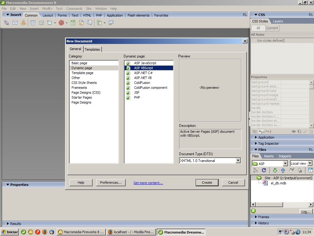This screenshot has height=236, width=314.
Task: Click the Flash media icon in Insert bar
Action: pyautogui.click(x=61, y=23)
